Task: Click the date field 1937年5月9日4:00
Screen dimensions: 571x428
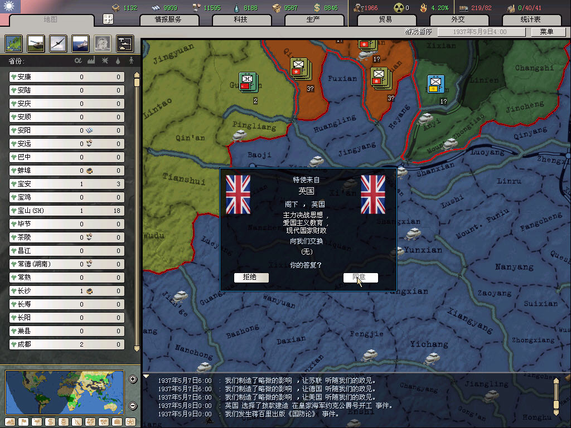Action: tap(481, 32)
